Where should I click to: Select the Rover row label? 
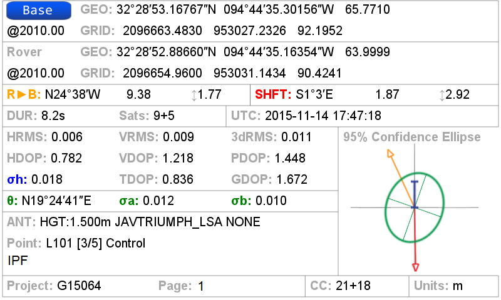point(24,52)
